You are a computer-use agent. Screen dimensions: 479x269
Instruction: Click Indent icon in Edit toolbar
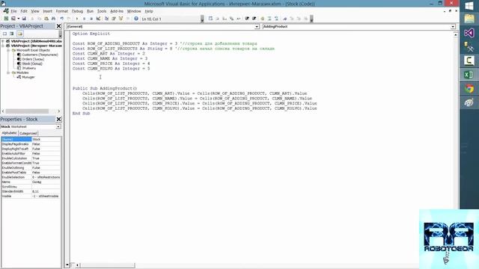247,19
